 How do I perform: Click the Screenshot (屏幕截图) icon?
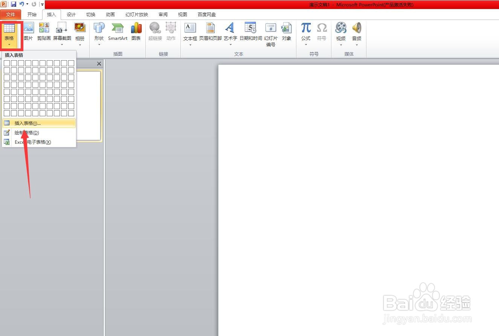[x=62, y=34]
